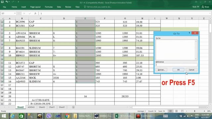The width and height of the screenshot is (212, 119).
Task: Click the horizontal scrollbar right arrow
Action: click(x=208, y=107)
